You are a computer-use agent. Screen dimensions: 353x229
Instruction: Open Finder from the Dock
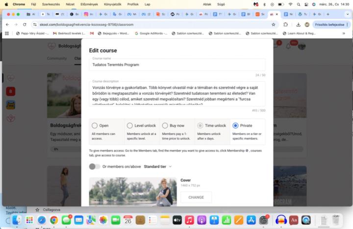click(17, 220)
